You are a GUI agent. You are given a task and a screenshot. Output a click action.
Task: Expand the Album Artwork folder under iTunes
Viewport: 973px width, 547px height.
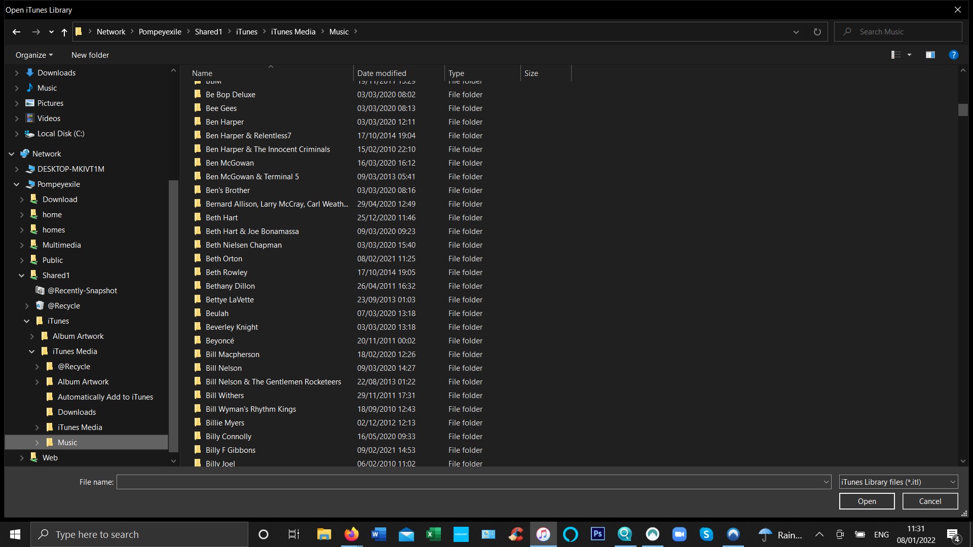tap(32, 336)
